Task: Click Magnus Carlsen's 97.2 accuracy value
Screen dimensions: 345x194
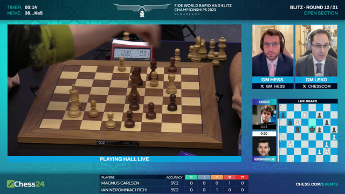Action: 175,183
